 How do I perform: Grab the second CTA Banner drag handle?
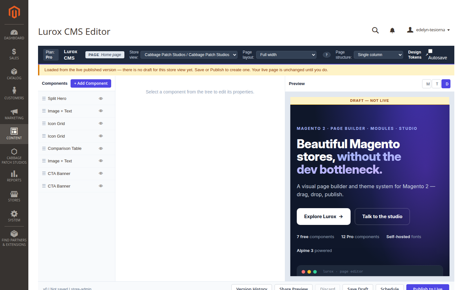point(44,186)
